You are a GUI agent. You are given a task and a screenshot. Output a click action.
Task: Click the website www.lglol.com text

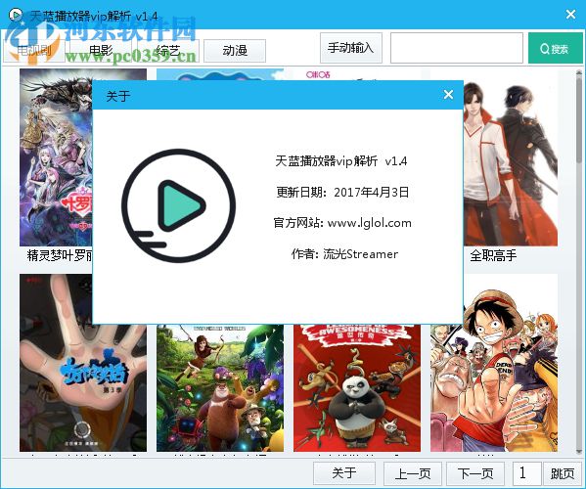point(369,223)
